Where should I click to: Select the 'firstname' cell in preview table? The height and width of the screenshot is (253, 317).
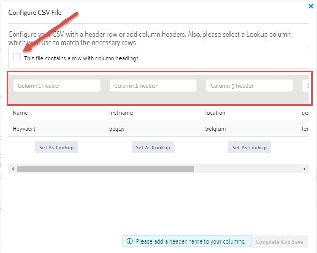pyautogui.click(x=121, y=113)
